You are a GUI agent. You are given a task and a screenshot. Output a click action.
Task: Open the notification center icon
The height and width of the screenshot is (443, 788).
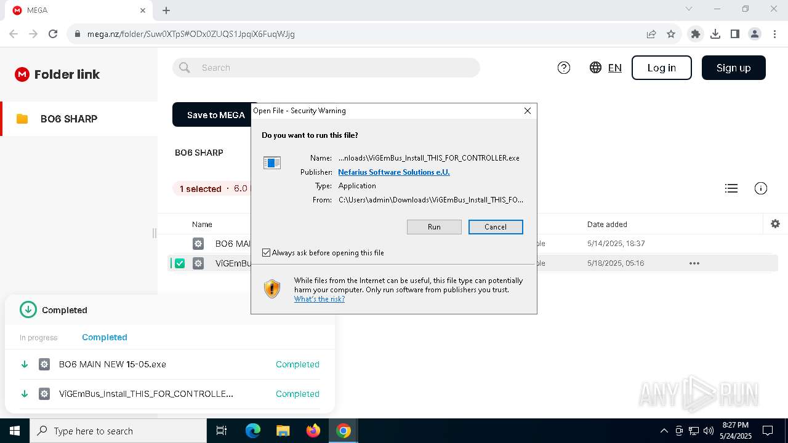click(768, 431)
